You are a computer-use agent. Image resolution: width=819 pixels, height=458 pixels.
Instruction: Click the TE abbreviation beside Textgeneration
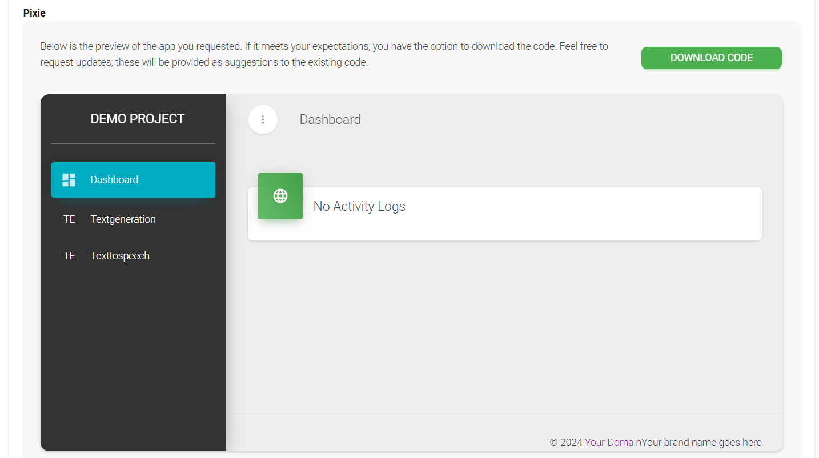click(69, 219)
